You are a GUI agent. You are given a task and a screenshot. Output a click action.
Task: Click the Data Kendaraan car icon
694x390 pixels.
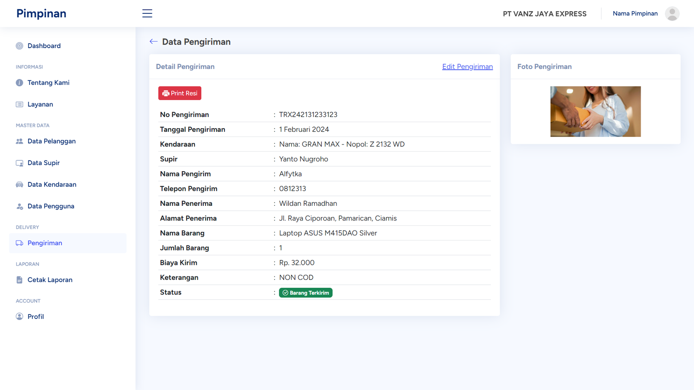click(x=20, y=185)
